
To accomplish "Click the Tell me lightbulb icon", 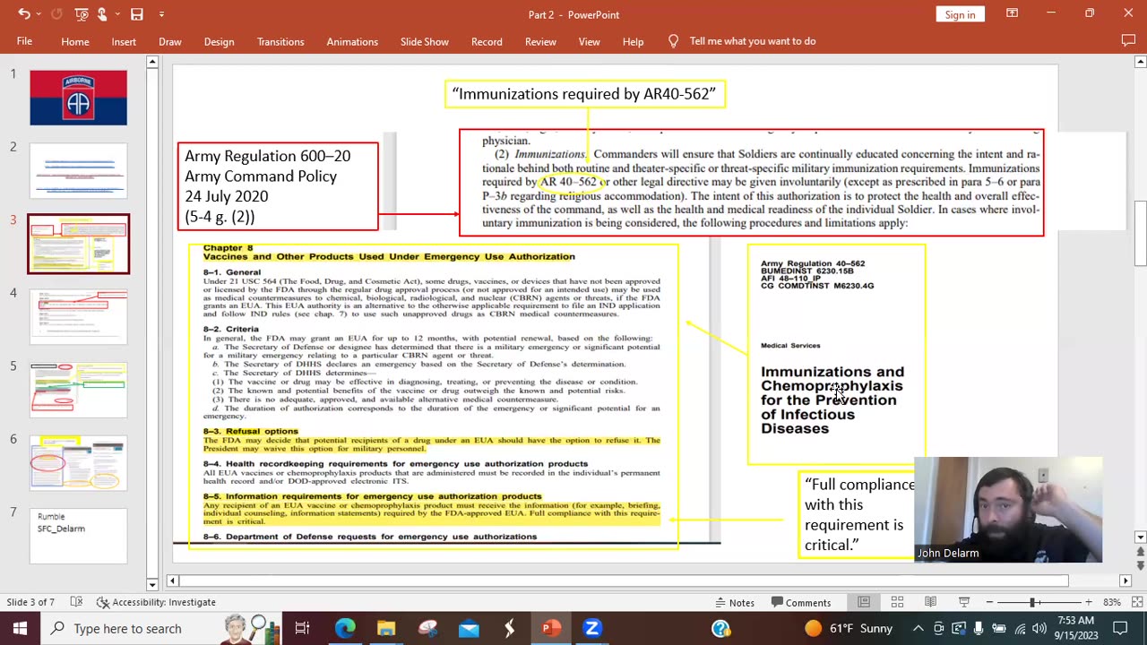I will tap(674, 41).
